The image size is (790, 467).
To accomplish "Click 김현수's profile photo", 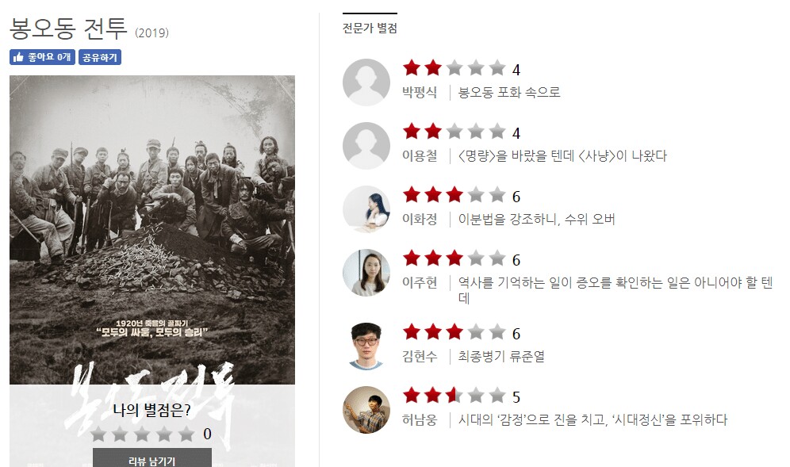I will coord(366,346).
